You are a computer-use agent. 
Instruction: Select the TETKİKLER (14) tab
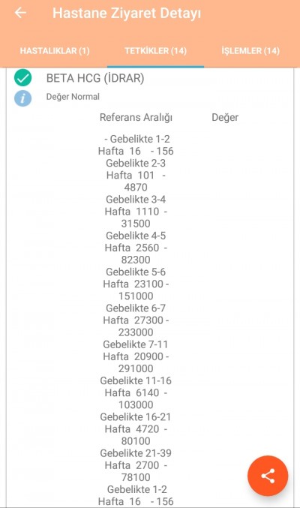(x=155, y=51)
